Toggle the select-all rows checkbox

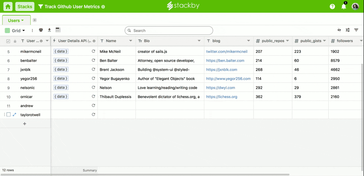[8, 41]
